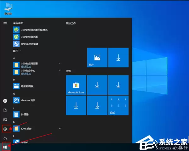This screenshot has width=189, height=151.
Task: Click the download tile beside 照片
Action: coord(118,58)
